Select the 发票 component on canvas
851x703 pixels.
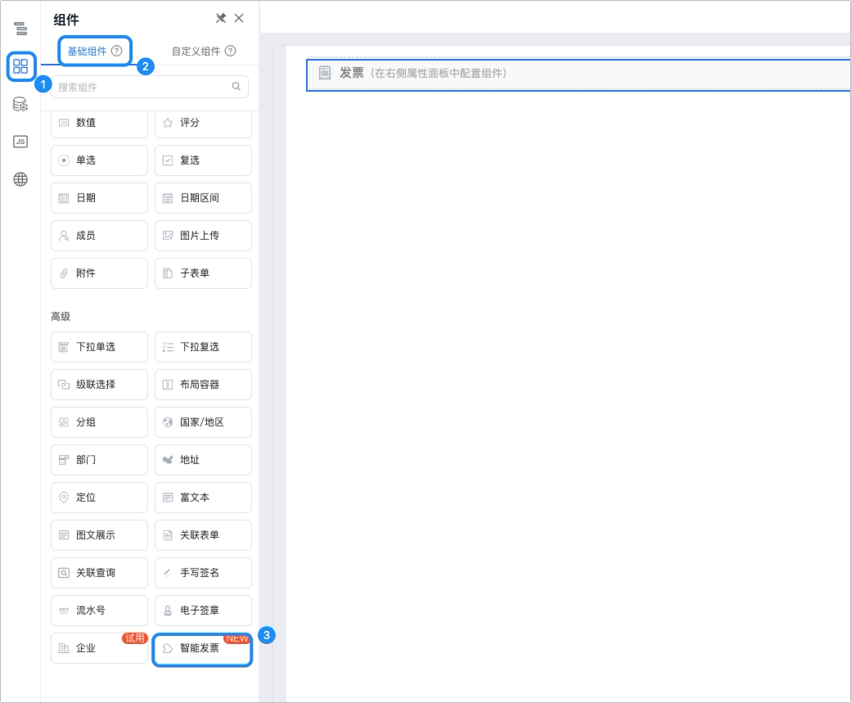coord(579,74)
